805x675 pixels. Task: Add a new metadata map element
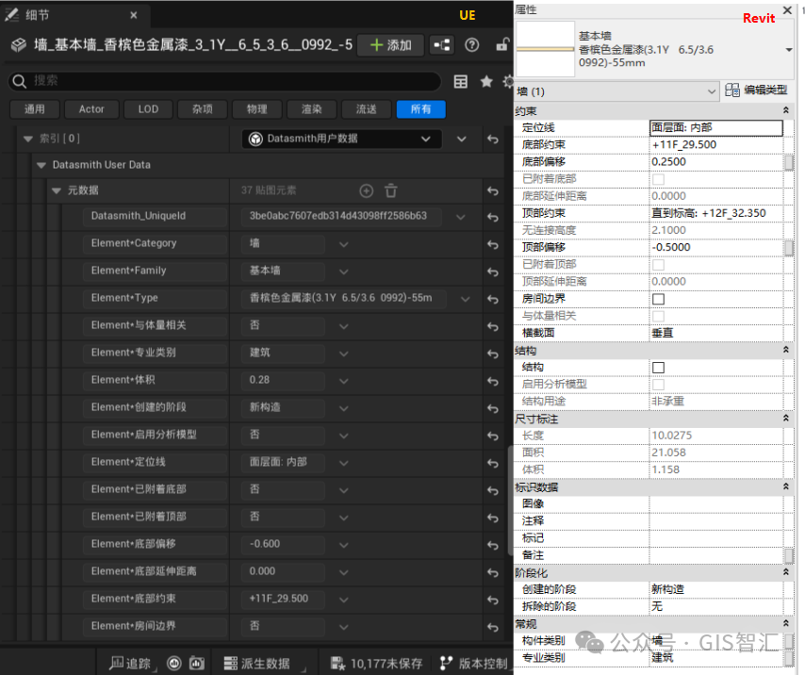pos(366,191)
